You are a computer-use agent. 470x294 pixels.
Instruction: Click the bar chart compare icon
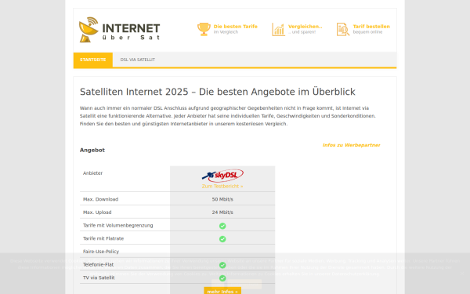coord(278,30)
